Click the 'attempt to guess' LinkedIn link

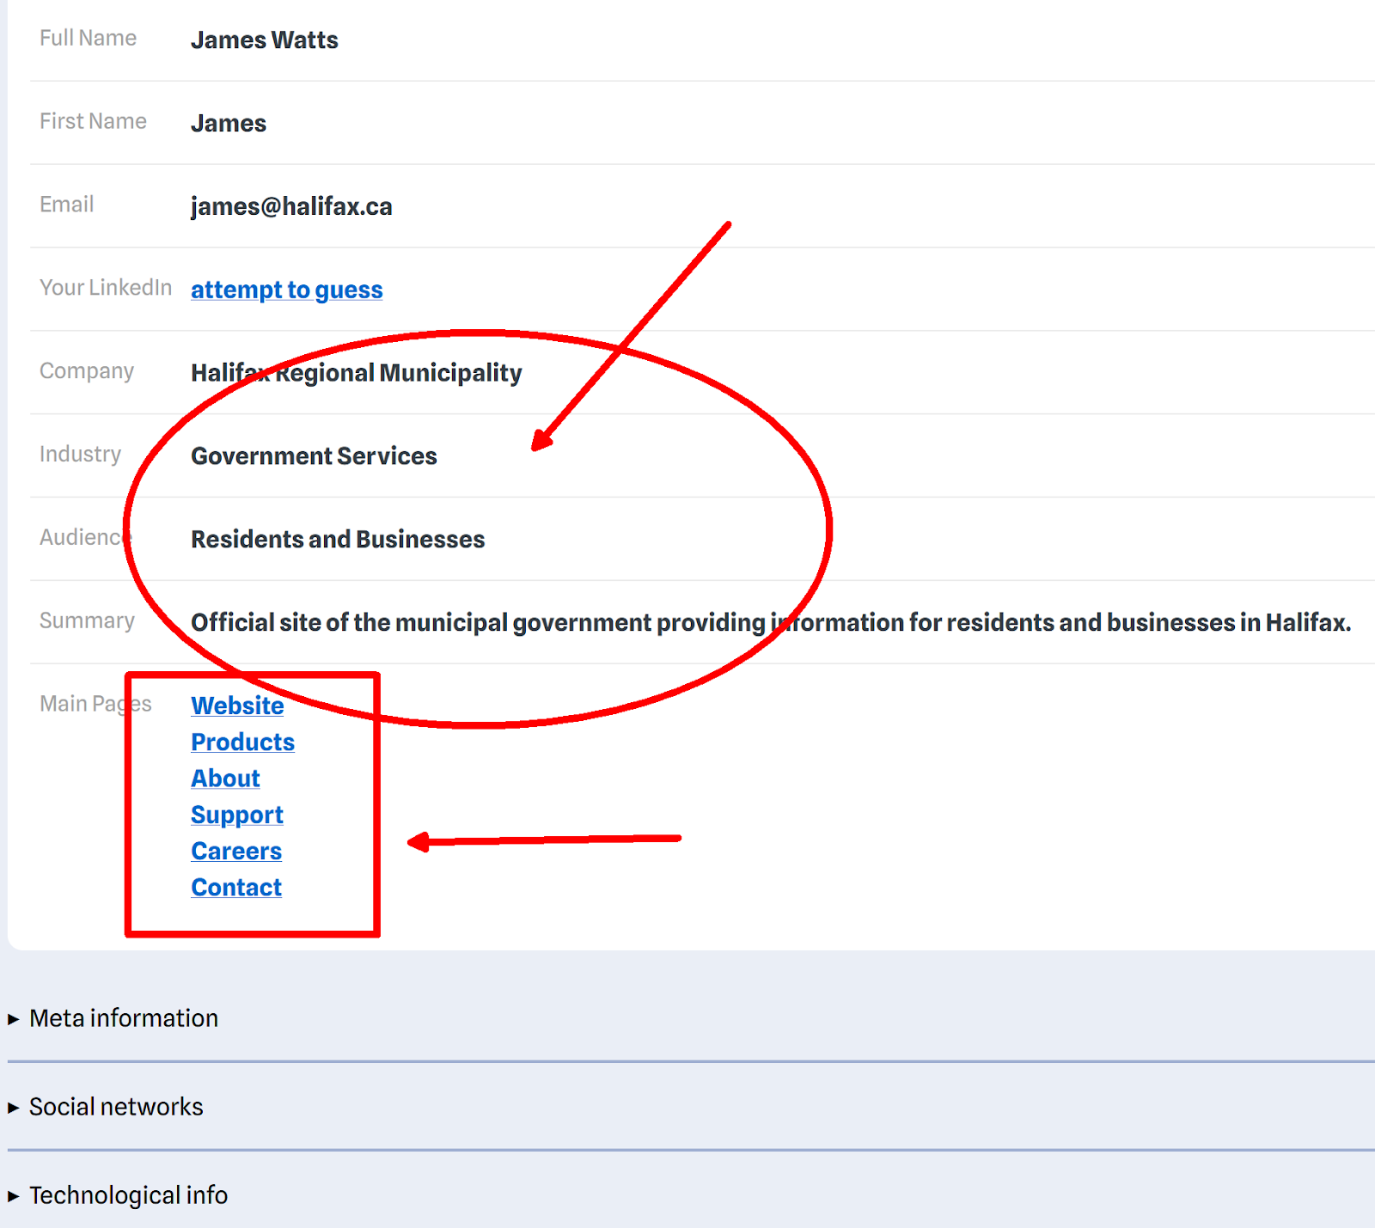286,290
